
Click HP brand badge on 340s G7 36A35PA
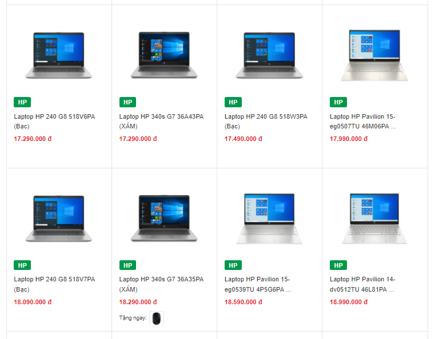pos(127,265)
